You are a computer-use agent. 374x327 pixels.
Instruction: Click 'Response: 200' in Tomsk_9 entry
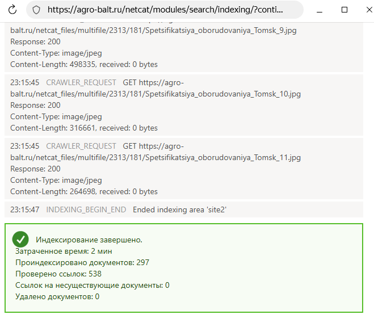pyautogui.click(x=35, y=42)
